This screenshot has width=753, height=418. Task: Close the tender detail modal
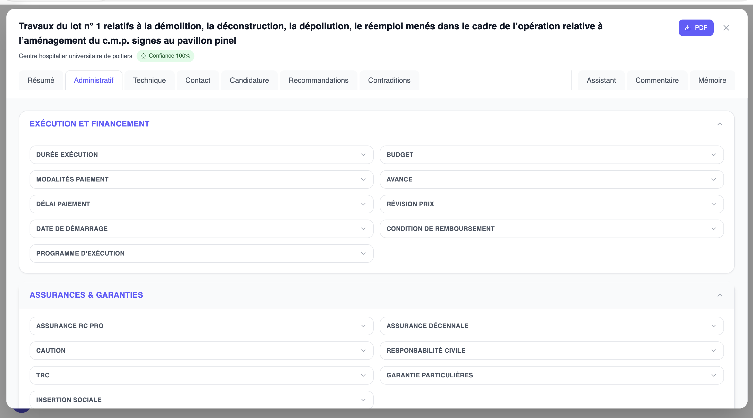(726, 28)
